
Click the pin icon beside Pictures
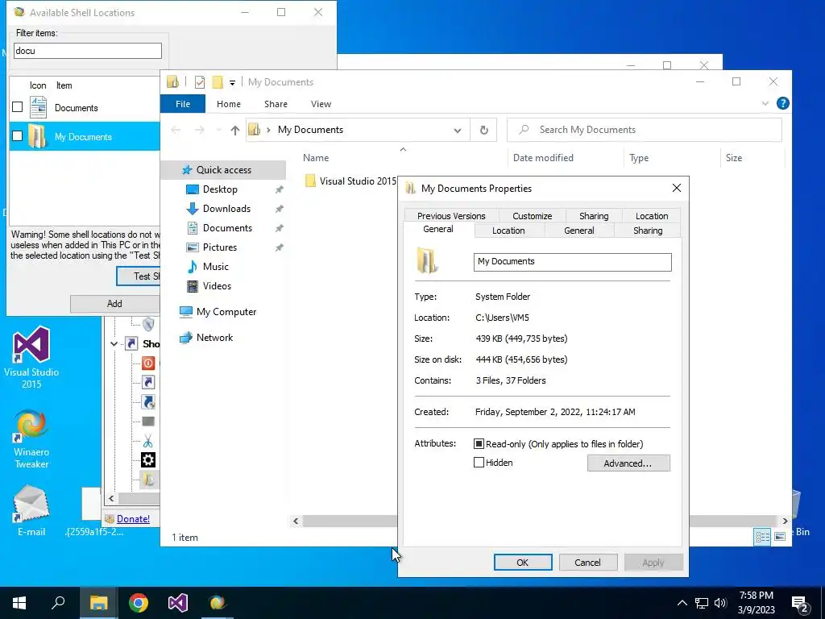pyautogui.click(x=279, y=247)
